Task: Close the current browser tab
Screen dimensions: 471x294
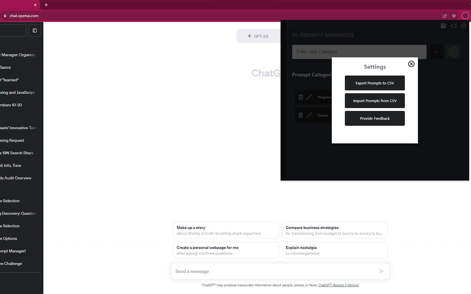Action: tap(35, 5)
